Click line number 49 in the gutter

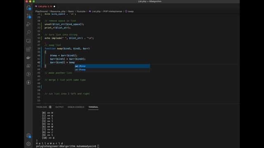(39, 87)
